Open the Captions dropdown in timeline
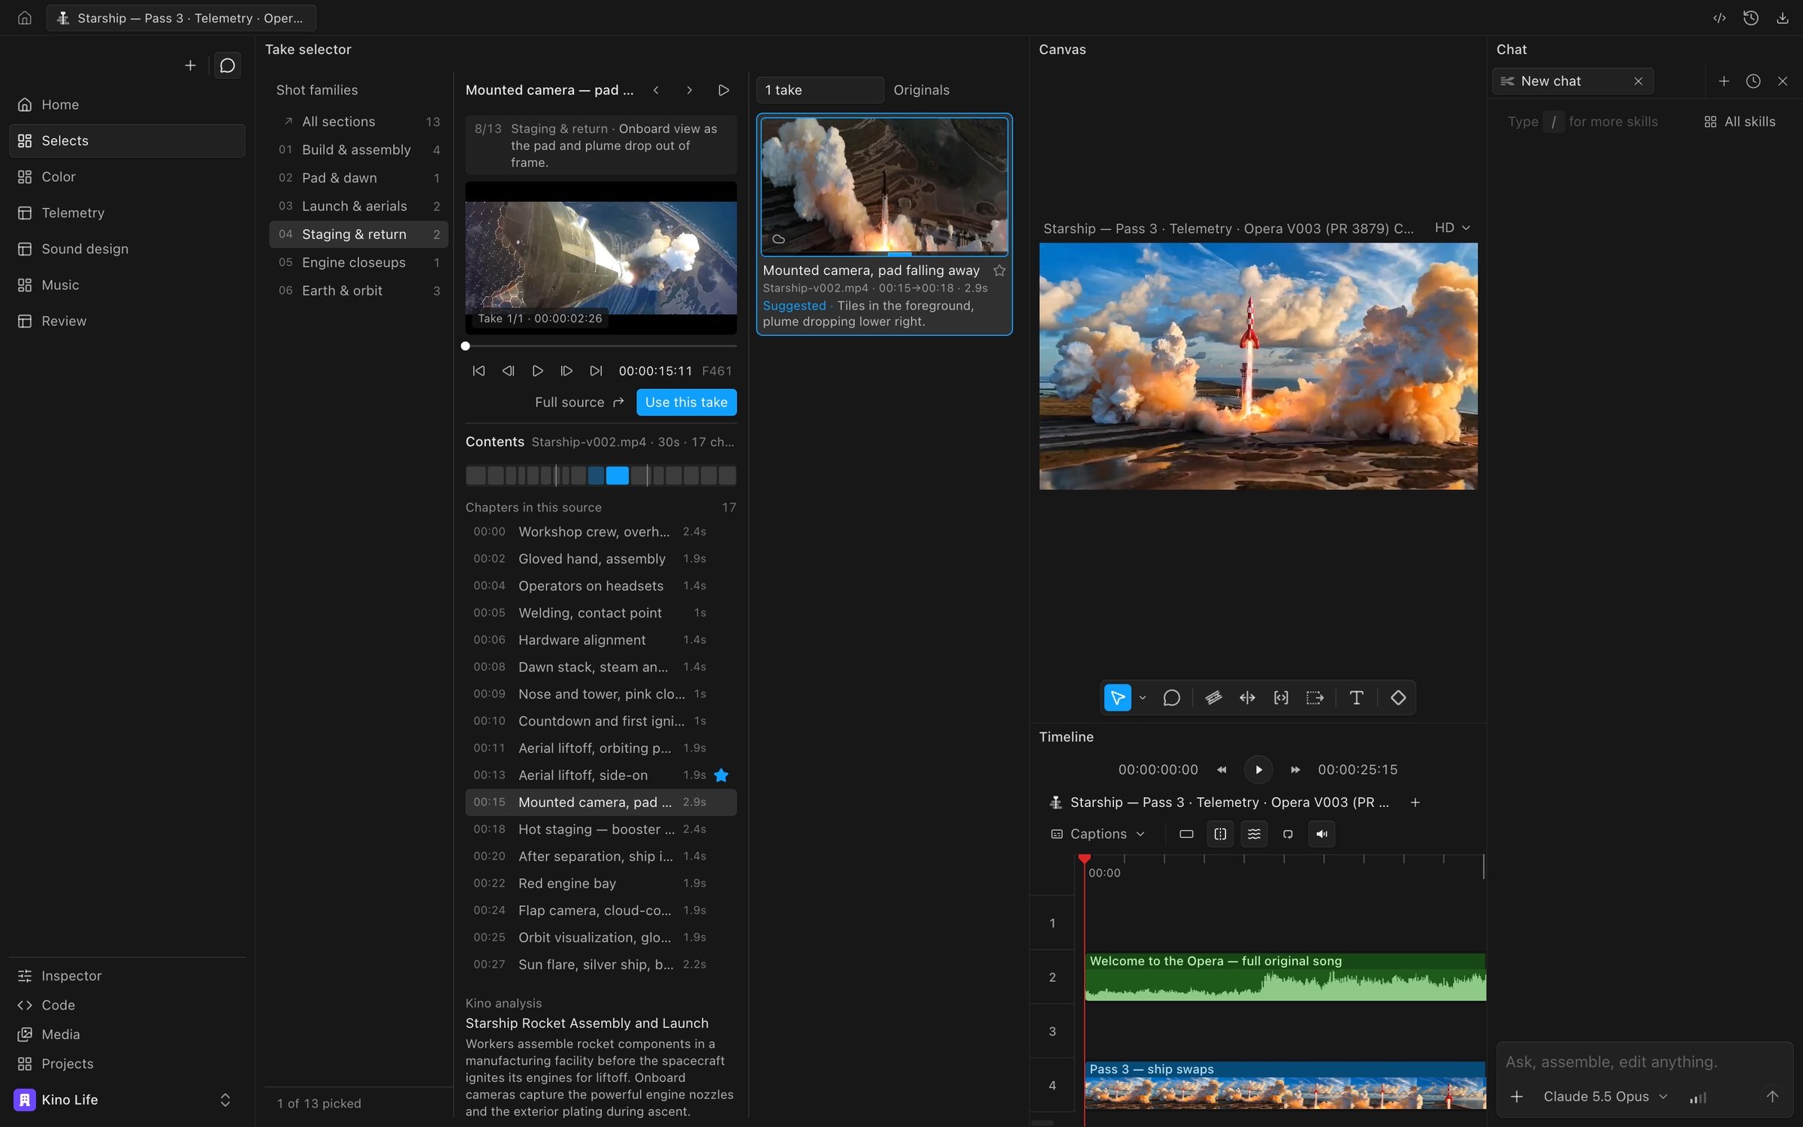The height and width of the screenshot is (1127, 1803). 1098,834
